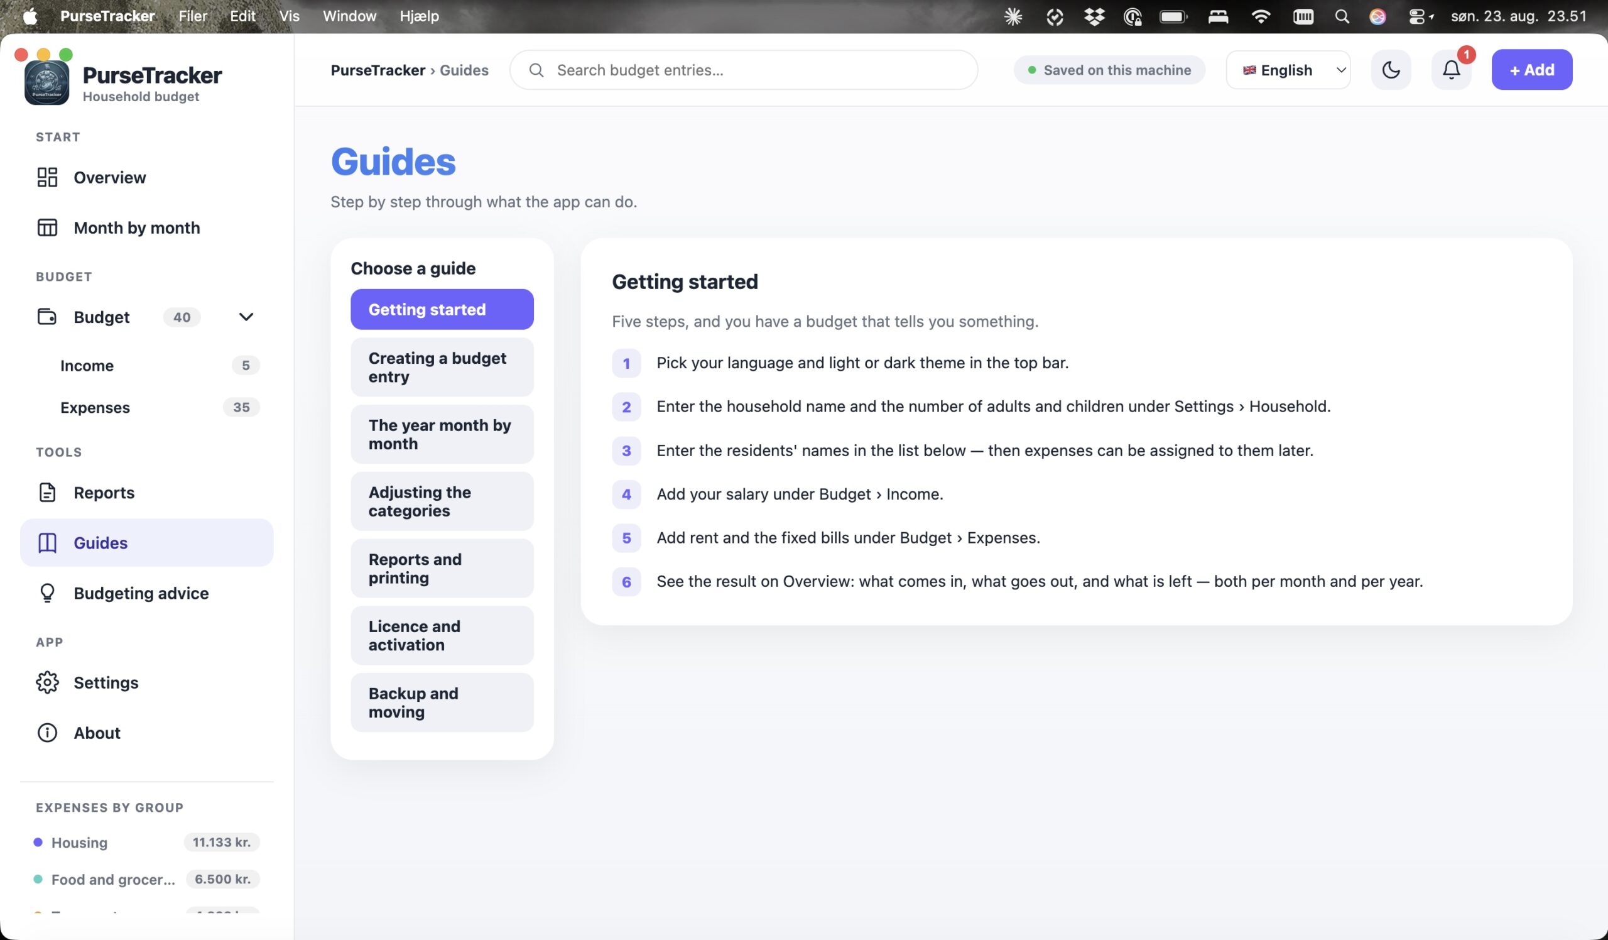Open the Window menu
Viewport: 1608px width, 940px height.
tap(349, 16)
